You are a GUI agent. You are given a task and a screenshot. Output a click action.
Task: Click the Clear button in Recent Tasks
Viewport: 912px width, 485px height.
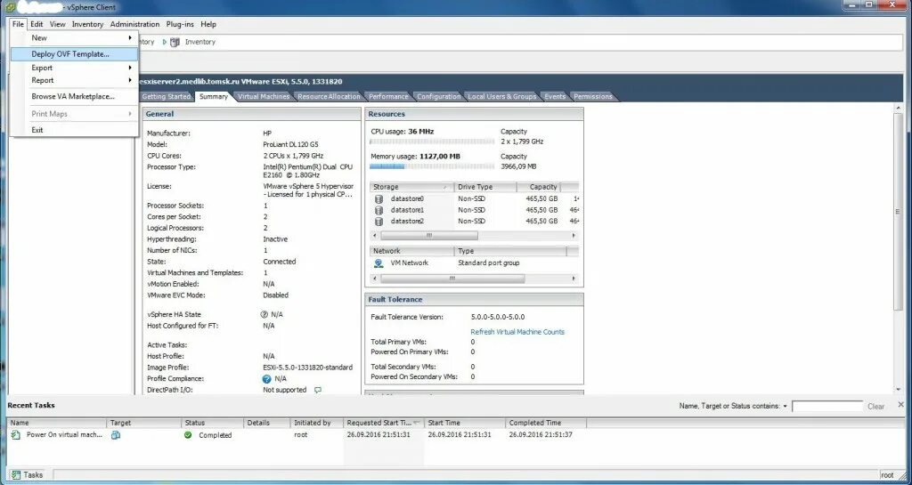pyautogui.click(x=876, y=407)
